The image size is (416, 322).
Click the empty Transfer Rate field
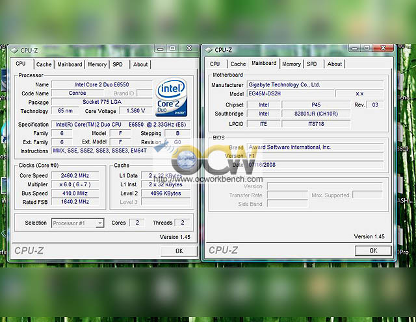287,195
